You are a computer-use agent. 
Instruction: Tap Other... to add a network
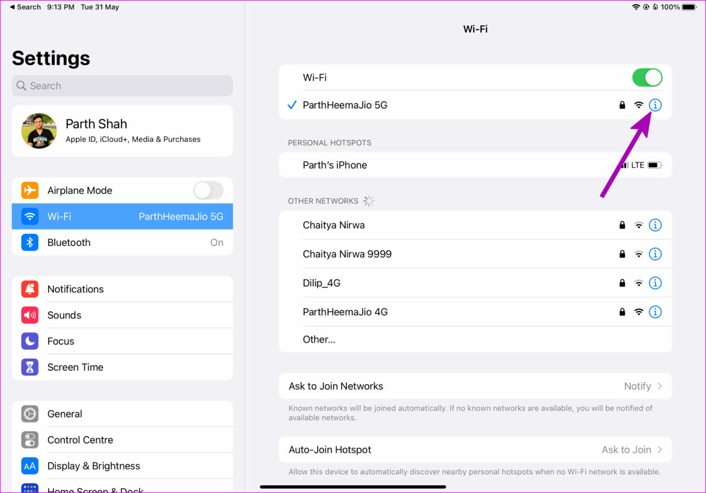point(319,340)
